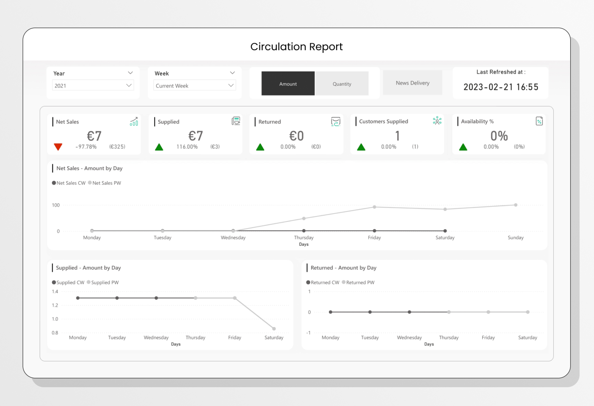The image size is (594, 406).
Task: Click the Returned CW legend color dot
Action: tap(308, 282)
